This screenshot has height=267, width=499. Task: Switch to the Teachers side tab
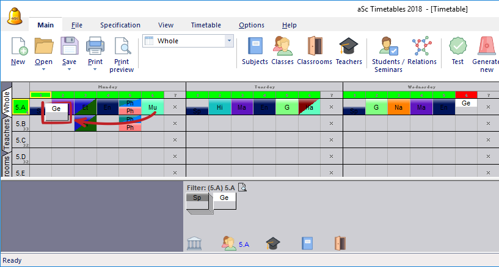pyautogui.click(x=7, y=141)
